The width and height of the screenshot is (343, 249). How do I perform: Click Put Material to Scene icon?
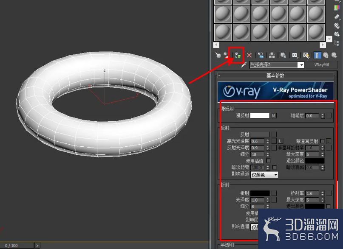pyautogui.click(x=227, y=55)
